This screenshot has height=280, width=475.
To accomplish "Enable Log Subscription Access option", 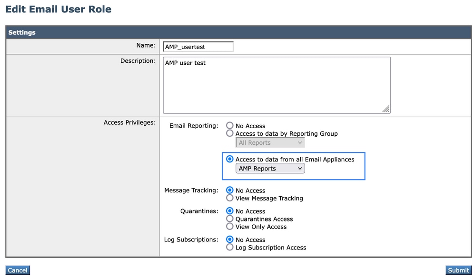I will coord(229,247).
